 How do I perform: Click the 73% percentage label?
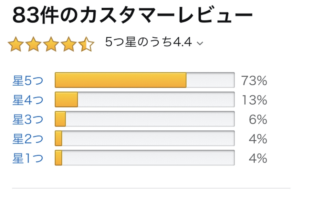(254, 80)
